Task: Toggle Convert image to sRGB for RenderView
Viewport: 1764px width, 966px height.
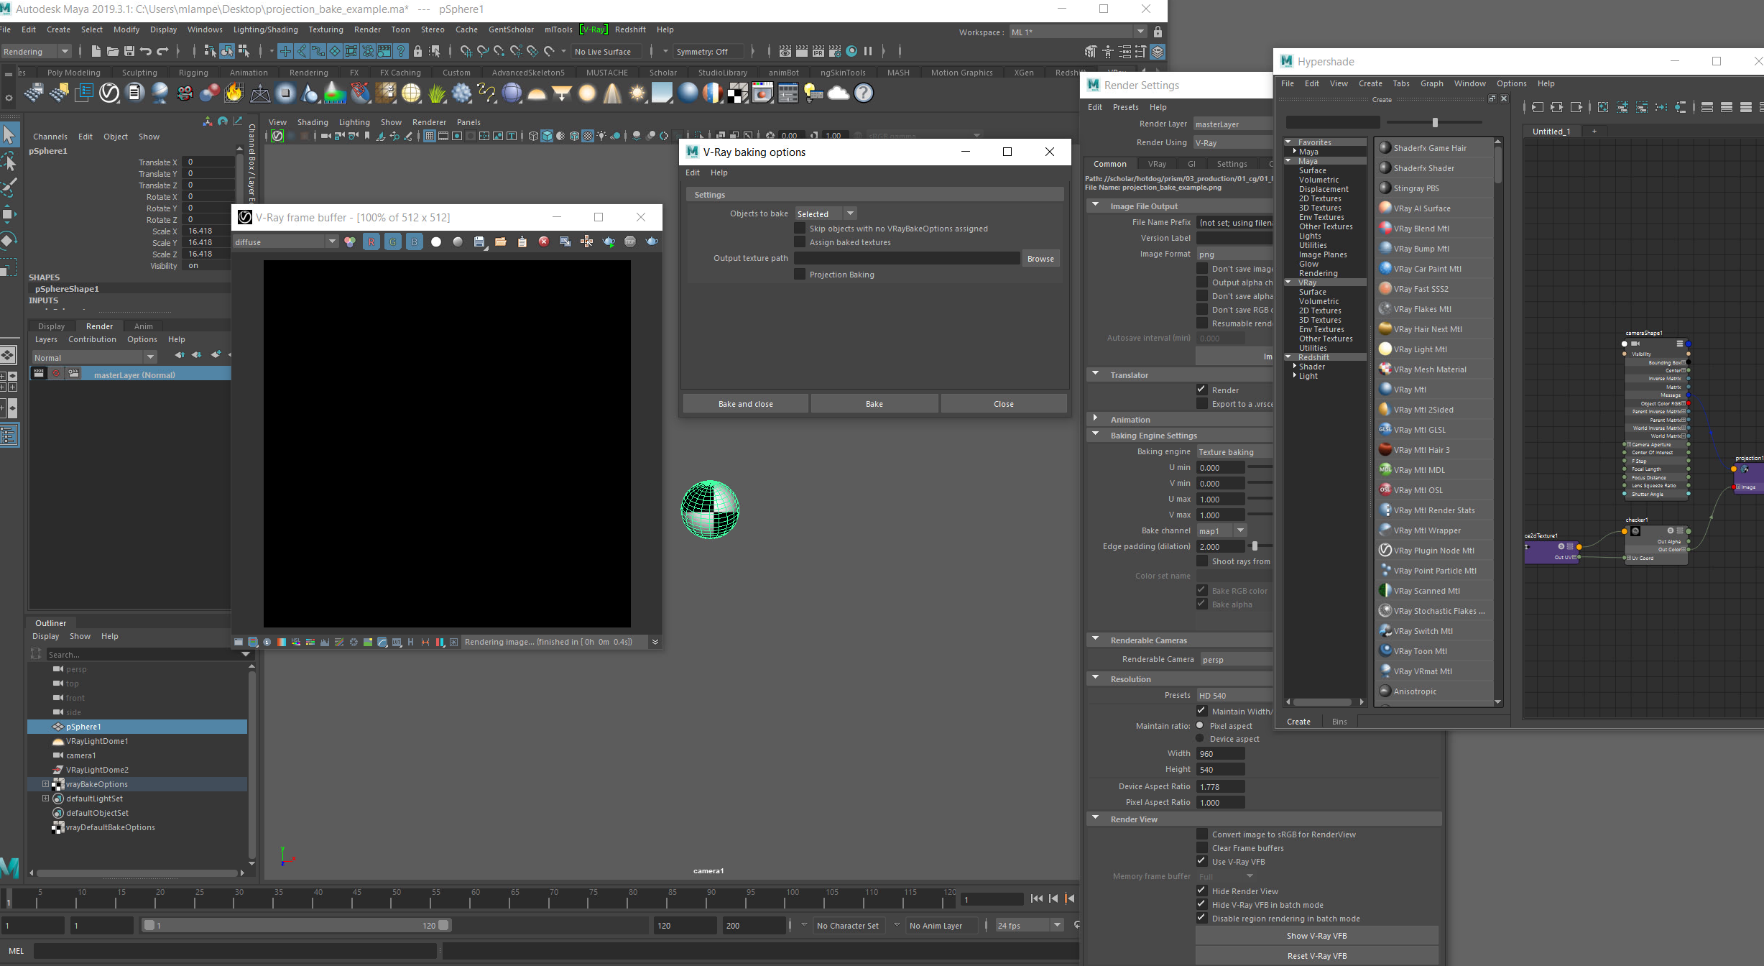Action: [x=1201, y=834]
